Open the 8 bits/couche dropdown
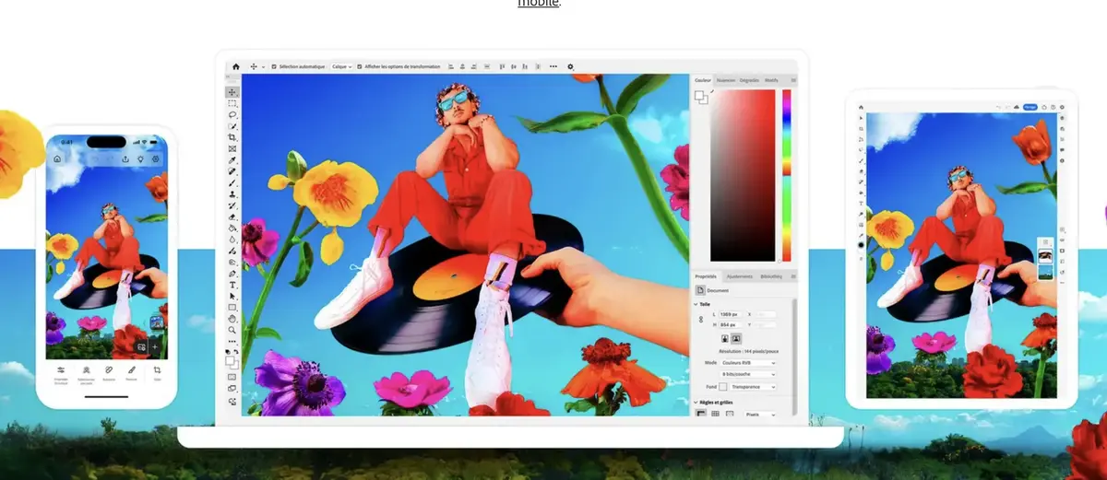Image resolution: width=1107 pixels, height=480 pixels. (748, 374)
